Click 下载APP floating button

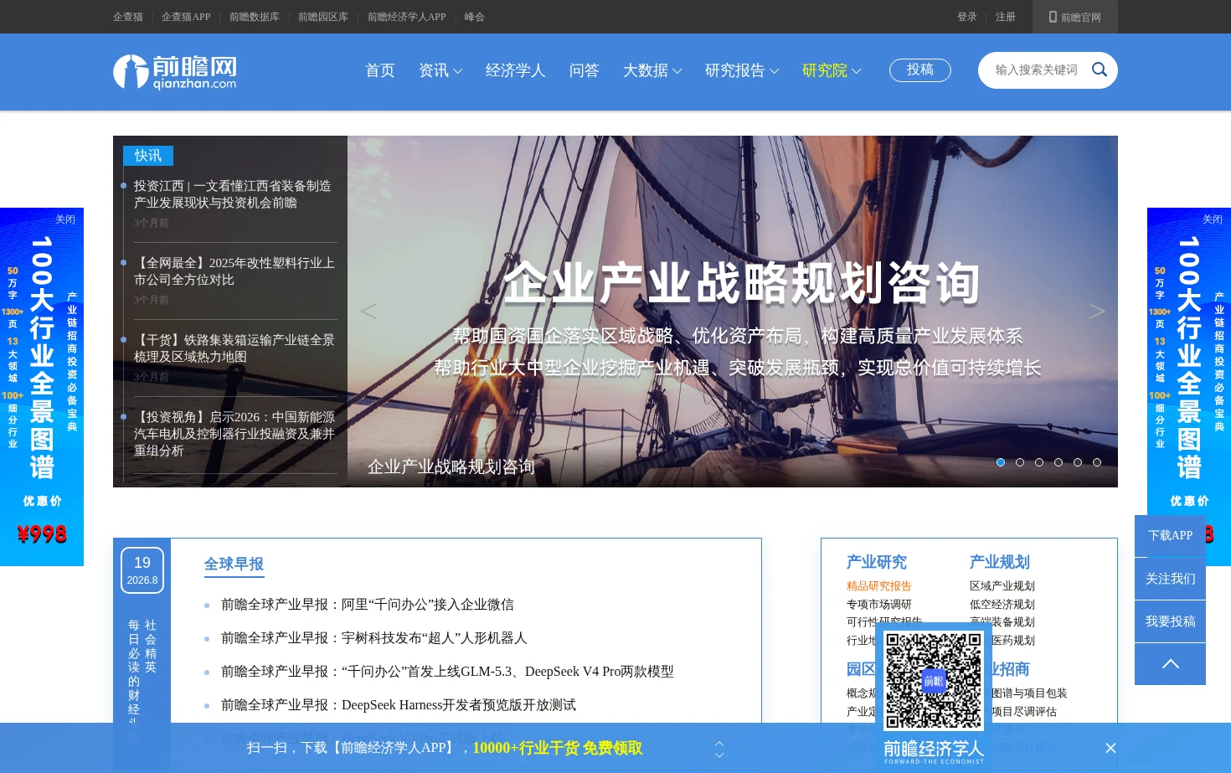pyautogui.click(x=1170, y=536)
